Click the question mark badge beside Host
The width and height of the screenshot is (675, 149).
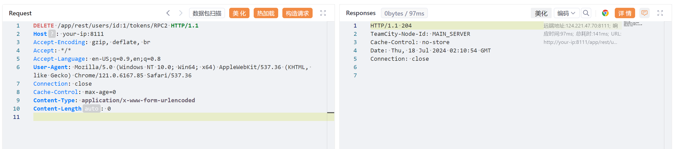[52, 34]
